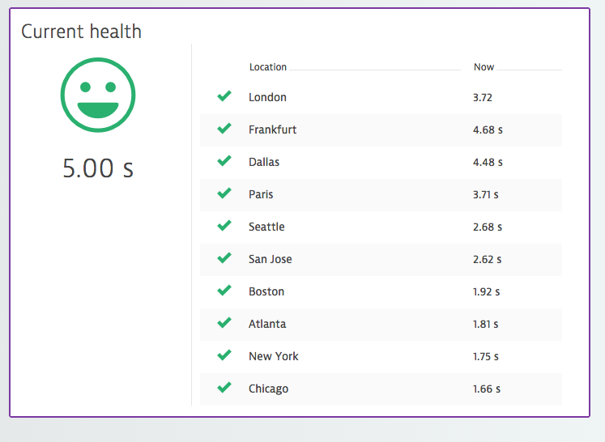Sort by the Location column header
The width and height of the screenshot is (605, 442).
(x=268, y=67)
